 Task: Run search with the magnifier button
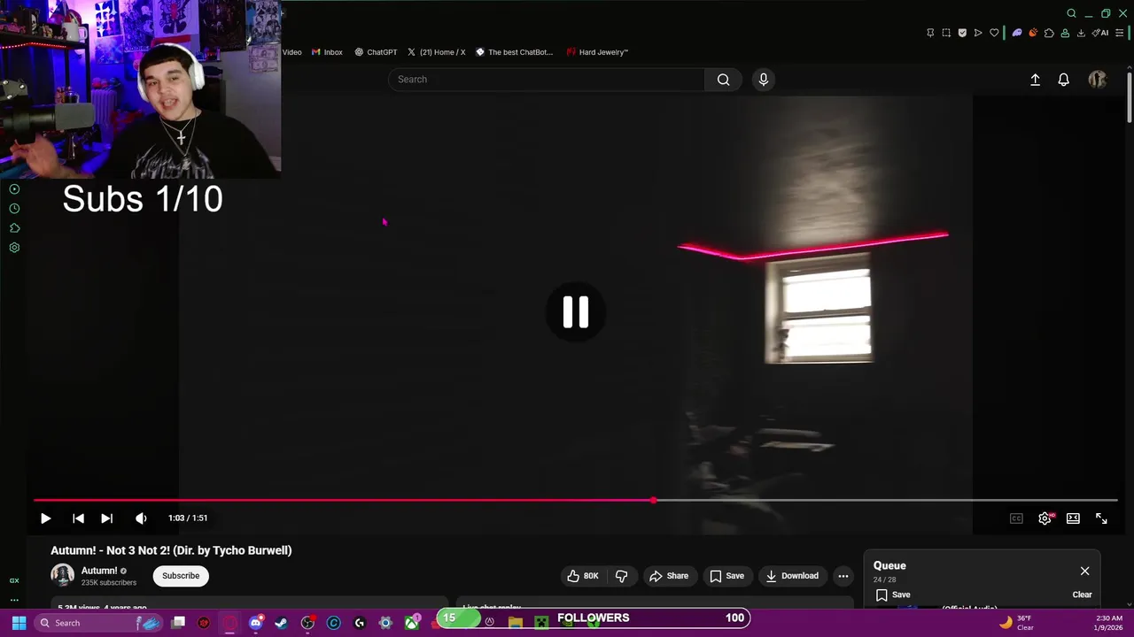tap(724, 80)
